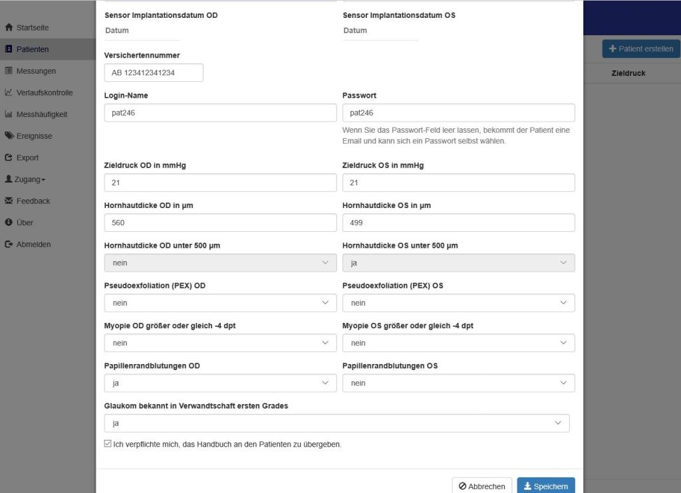Expand Papillenrandblutungen OD dropdown
Viewport: 681px width, 493px height.
tap(220, 383)
